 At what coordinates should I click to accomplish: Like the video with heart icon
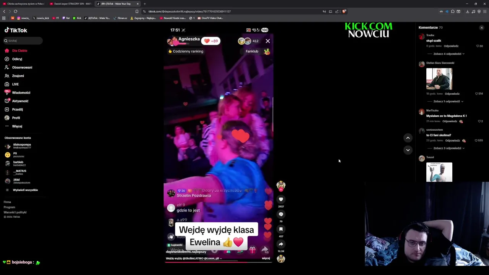[281, 199]
